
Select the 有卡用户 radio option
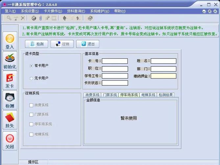pos(31,66)
